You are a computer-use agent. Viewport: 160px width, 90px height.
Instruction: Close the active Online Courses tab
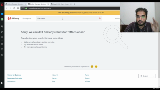(48, 4)
